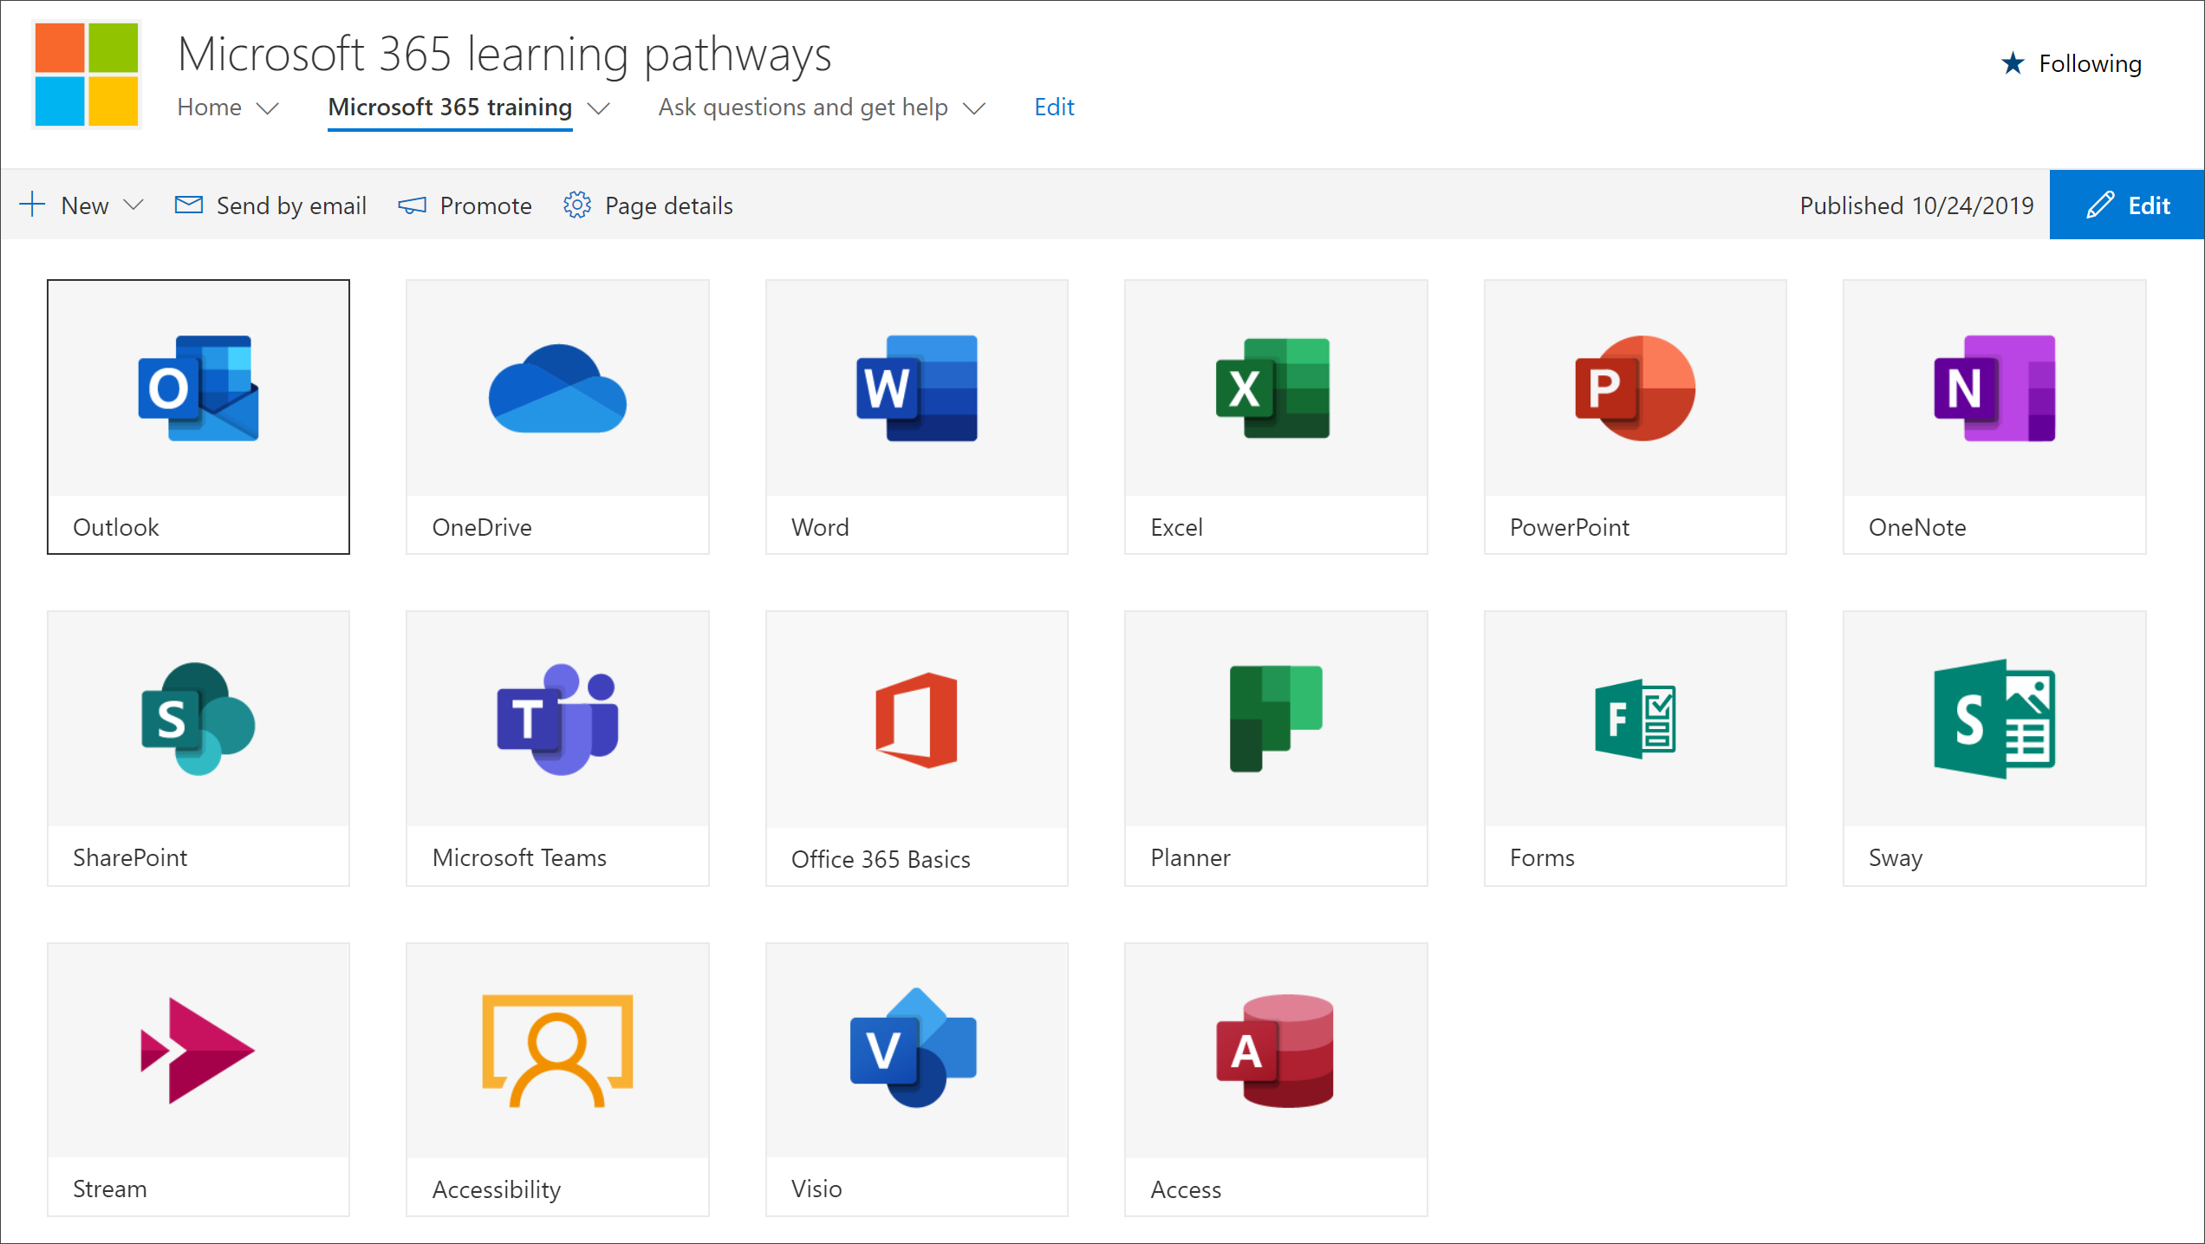Click the Published 10/24/2019 status text
This screenshot has height=1244, width=2205.
1916,205
